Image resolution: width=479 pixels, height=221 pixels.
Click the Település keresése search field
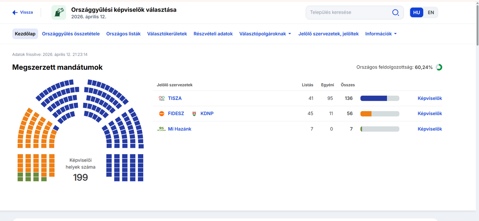(x=347, y=12)
